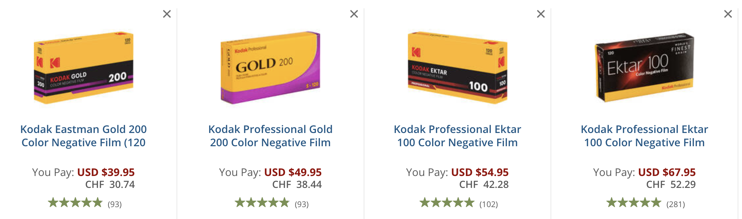Close the Kodak Professional Gold 200 card
This screenshot has height=219, width=742.
click(354, 14)
